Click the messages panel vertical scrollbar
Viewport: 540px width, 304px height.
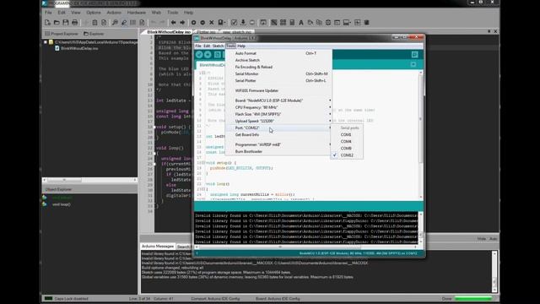tap(494, 272)
